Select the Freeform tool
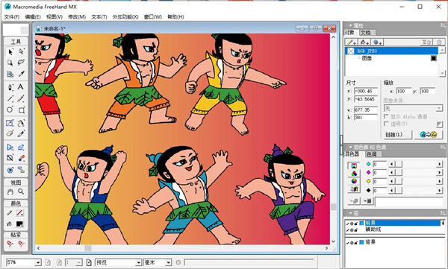The height and width of the screenshot is (269, 448). point(21,123)
